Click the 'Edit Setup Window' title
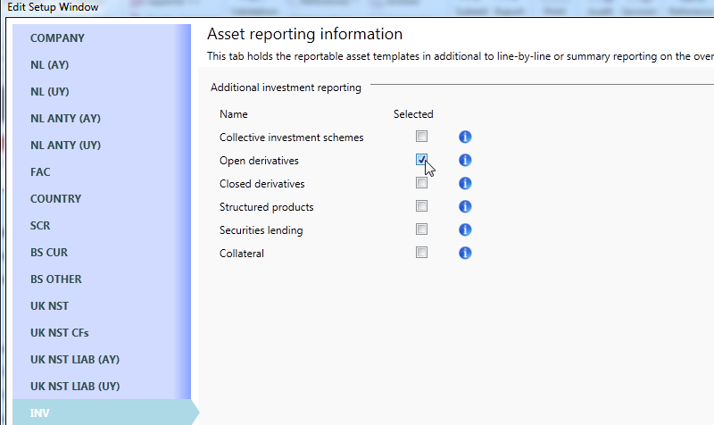714x425 pixels. [53, 7]
